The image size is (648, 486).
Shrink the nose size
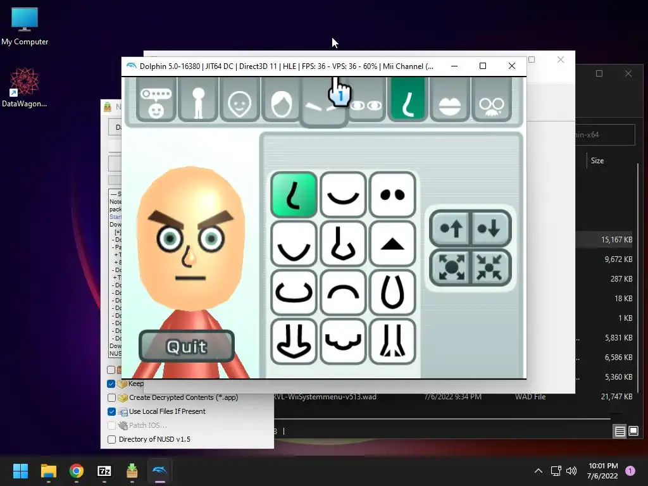[490, 268]
